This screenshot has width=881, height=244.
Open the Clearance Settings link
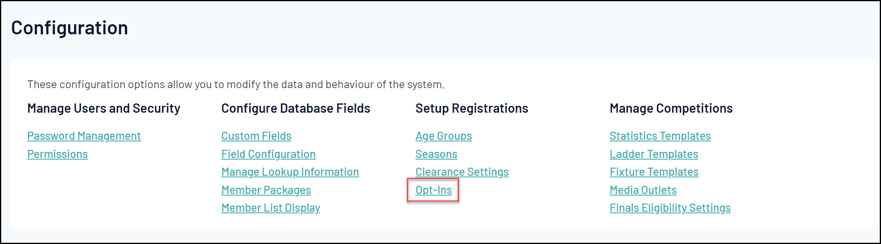tap(462, 172)
